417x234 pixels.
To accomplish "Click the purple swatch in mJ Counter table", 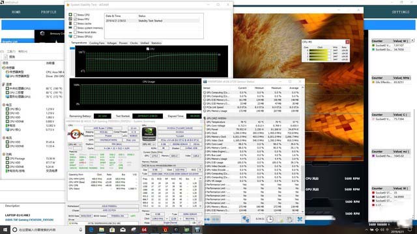I will tap(373, 156).
